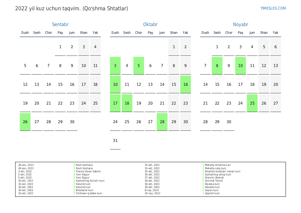
Task: Select highlighted October 3 date
Action: [x=115, y=66]
